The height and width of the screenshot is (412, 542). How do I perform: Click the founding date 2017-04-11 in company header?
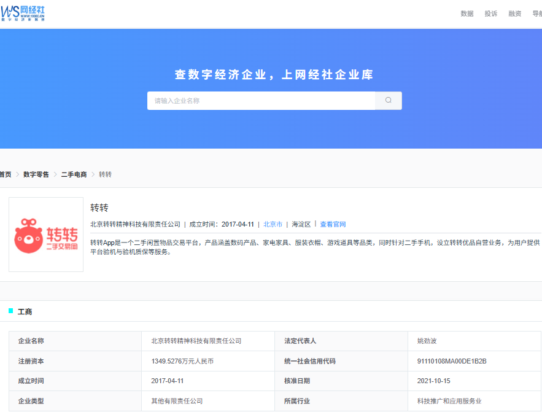[238, 224]
